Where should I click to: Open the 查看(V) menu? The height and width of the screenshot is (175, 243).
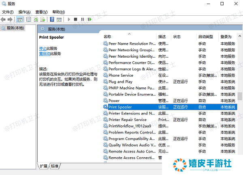click(x=41, y=12)
